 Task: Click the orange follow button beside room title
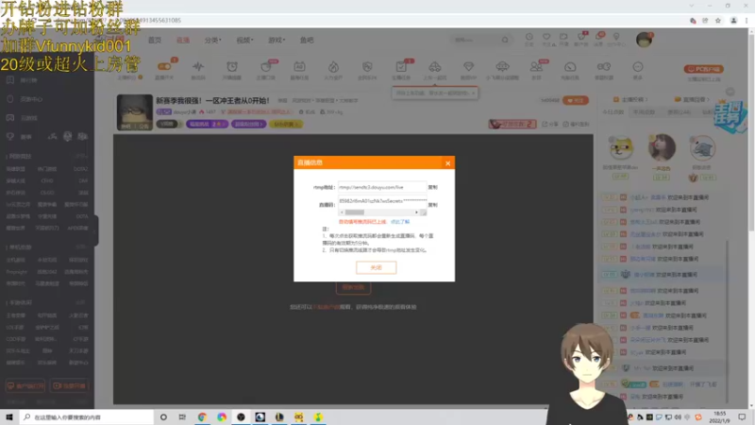pyautogui.click(x=576, y=100)
